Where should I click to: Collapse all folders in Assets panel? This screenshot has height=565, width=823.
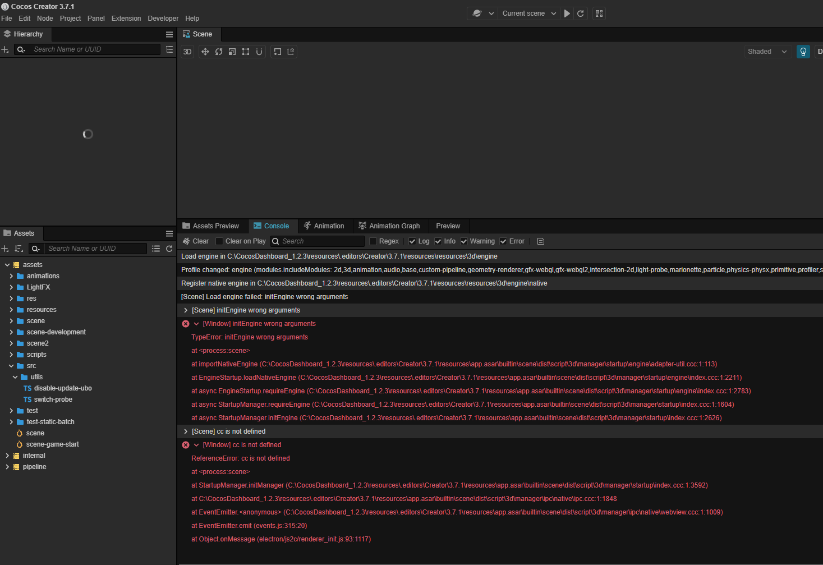coord(156,249)
